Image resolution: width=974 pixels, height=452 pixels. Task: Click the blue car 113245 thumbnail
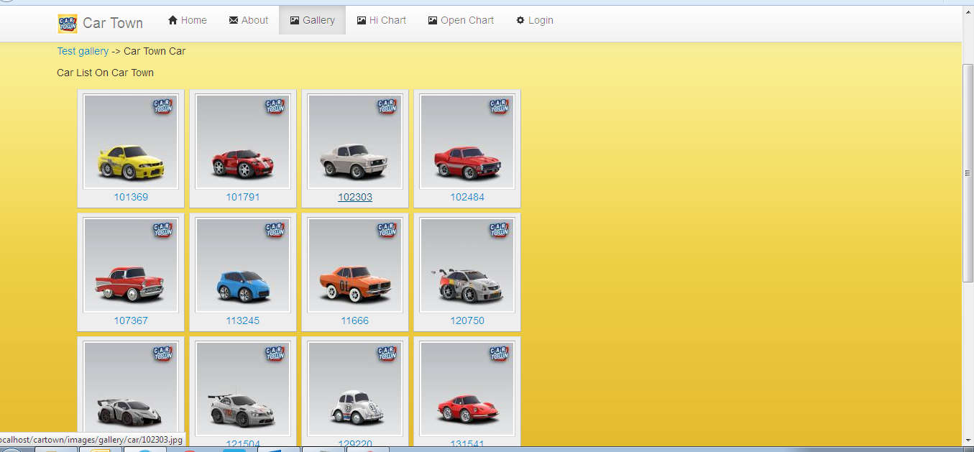(x=243, y=264)
